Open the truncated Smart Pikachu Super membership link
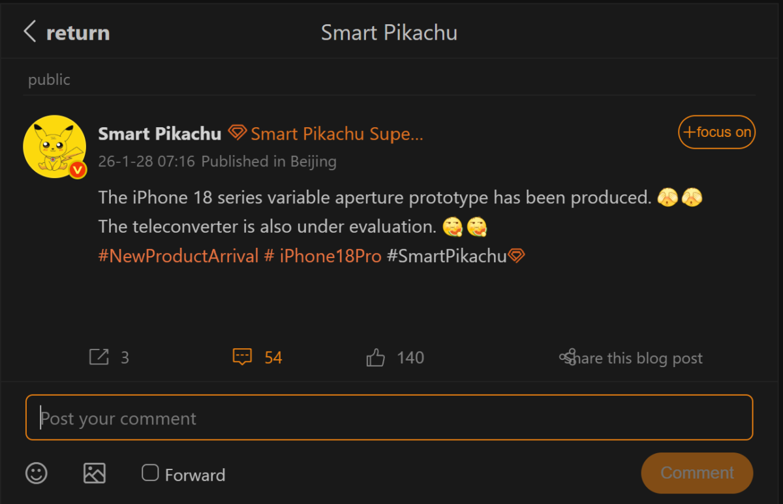The image size is (783, 504). (336, 134)
